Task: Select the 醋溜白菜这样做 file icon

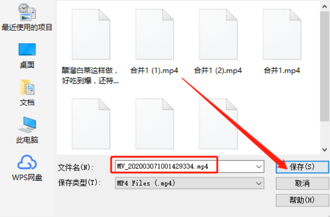Action: click(x=91, y=34)
